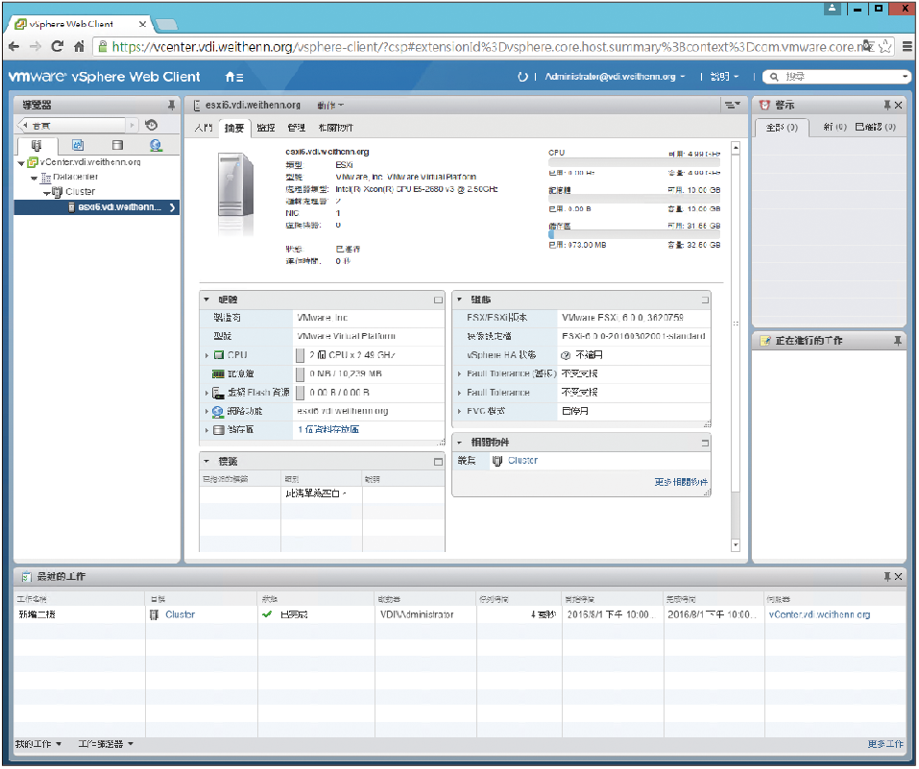Collapse the 硬體 hardware panel
919x769 pixels.
point(206,300)
